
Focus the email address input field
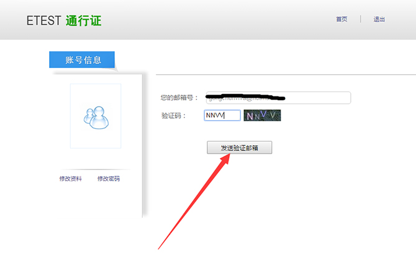tap(317, 98)
